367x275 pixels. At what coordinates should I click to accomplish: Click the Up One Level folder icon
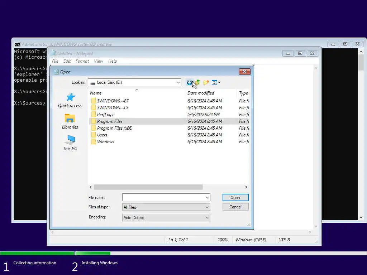(x=198, y=82)
